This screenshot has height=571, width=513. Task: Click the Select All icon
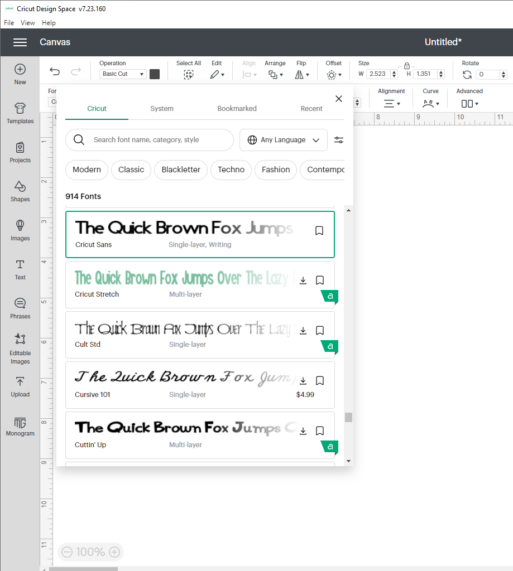189,75
